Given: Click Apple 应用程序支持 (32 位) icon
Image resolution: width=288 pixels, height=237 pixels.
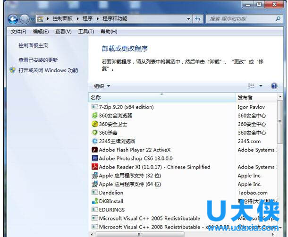Looking at the screenshot, I should click(x=94, y=175).
